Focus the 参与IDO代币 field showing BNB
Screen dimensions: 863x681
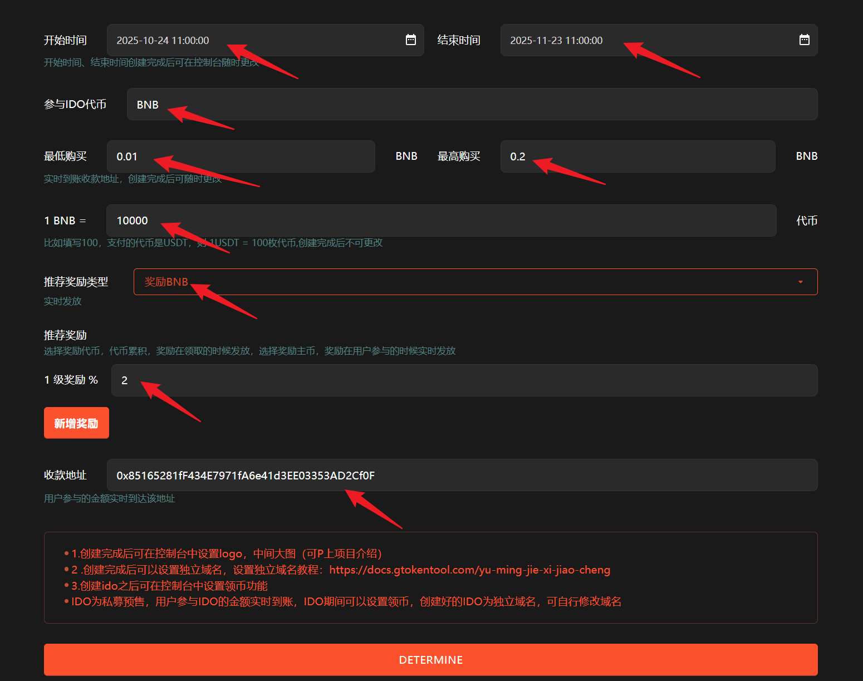(472, 105)
